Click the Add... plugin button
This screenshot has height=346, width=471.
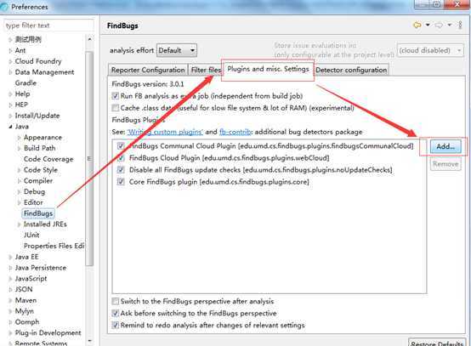[x=445, y=147]
